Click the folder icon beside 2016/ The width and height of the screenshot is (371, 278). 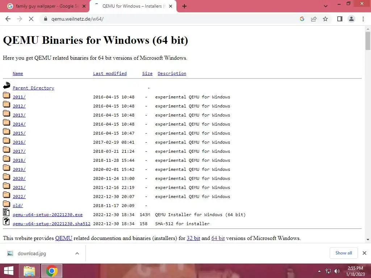click(7, 141)
